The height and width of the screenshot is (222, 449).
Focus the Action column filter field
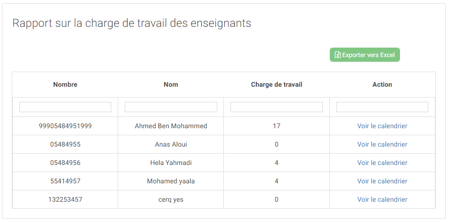click(382, 107)
